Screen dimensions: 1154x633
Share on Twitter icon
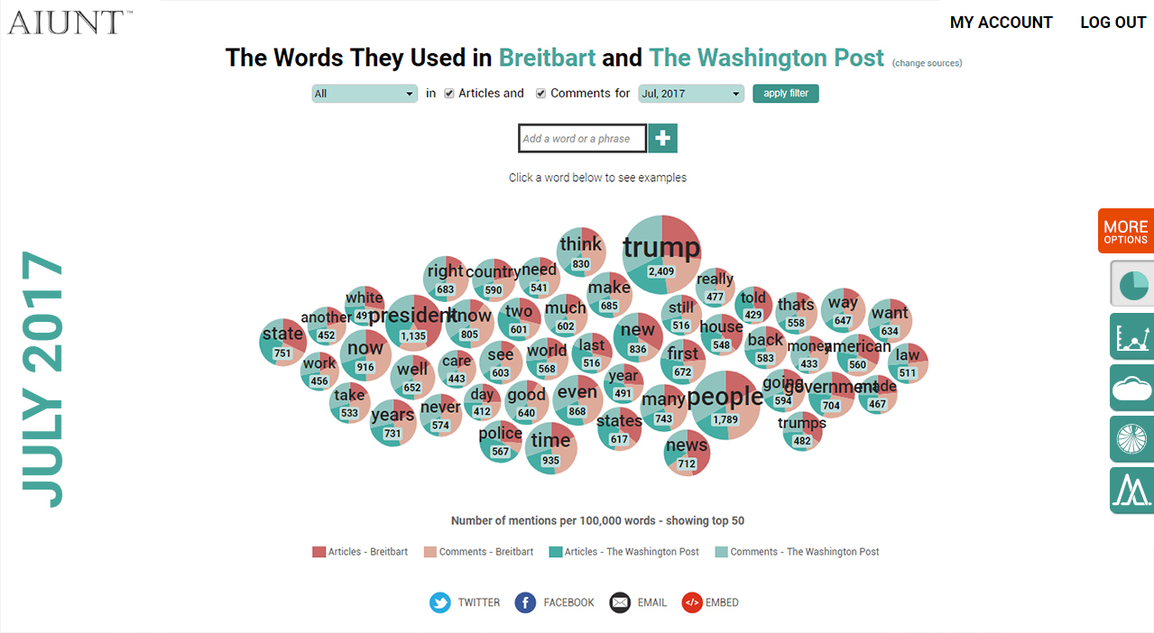(x=440, y=602)
